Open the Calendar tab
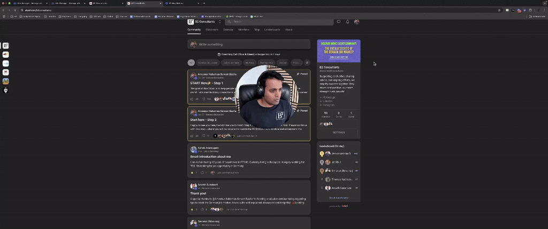This screenshot has height=229, width=548. point(228,30)
